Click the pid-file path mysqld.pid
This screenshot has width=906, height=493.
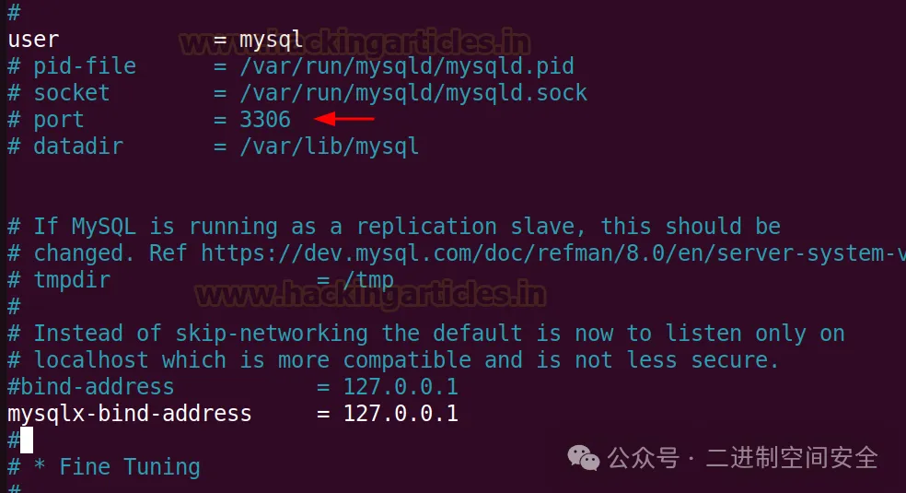[407, 66]
